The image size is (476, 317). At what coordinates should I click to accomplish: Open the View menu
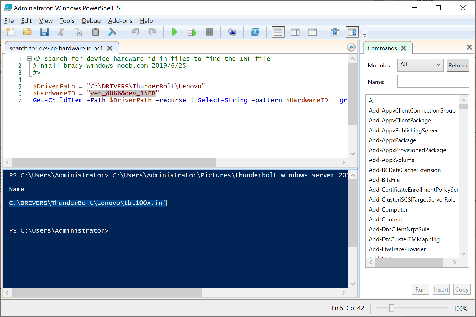(x=46, y=21)
